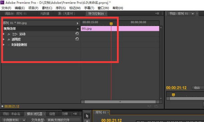Open the 适合 zoom level dropdown

tap(198, 88)
